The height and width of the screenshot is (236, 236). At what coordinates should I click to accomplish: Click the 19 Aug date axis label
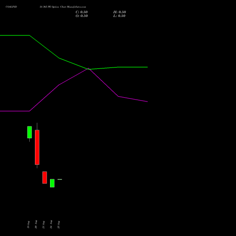28,225
